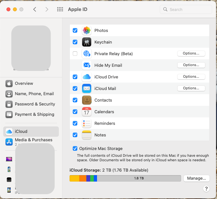Screen dimensions: 217x199
Task: Click the Contacts book icon
Action: coord(87,100)
